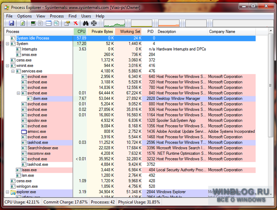The width and height of the screenshot is (277, 210).
Task: Sort by the CPU column header
Action: [x=80, y=32]
